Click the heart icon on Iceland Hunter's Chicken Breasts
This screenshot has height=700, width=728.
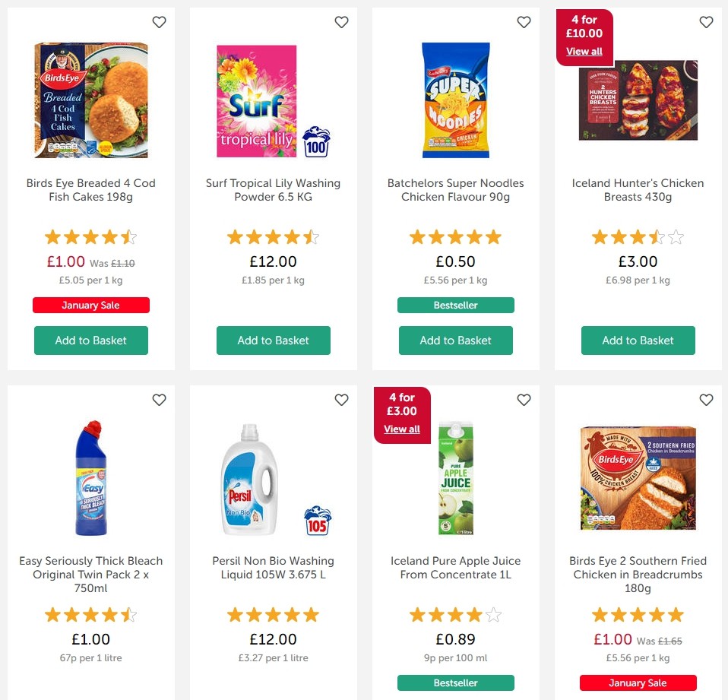tap(706, 22)
